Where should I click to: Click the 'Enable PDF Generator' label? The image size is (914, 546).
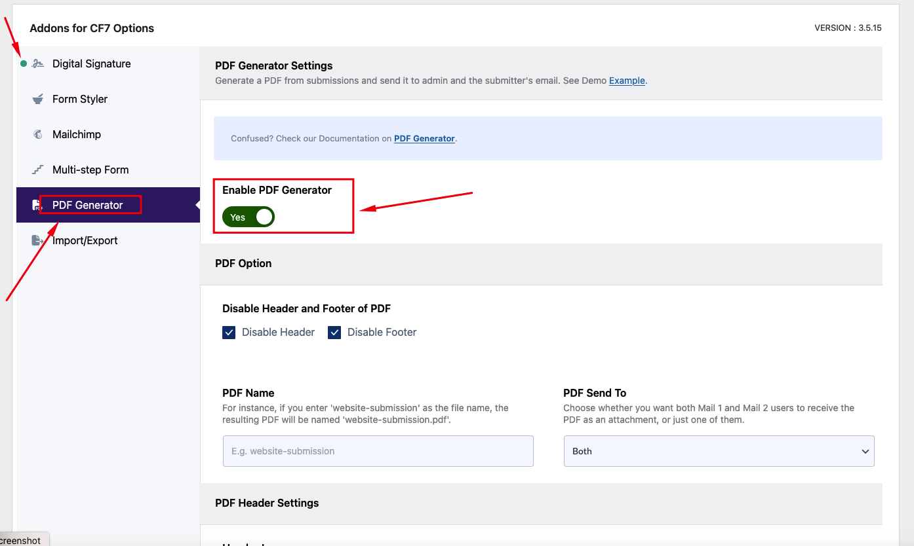[277, 190]
